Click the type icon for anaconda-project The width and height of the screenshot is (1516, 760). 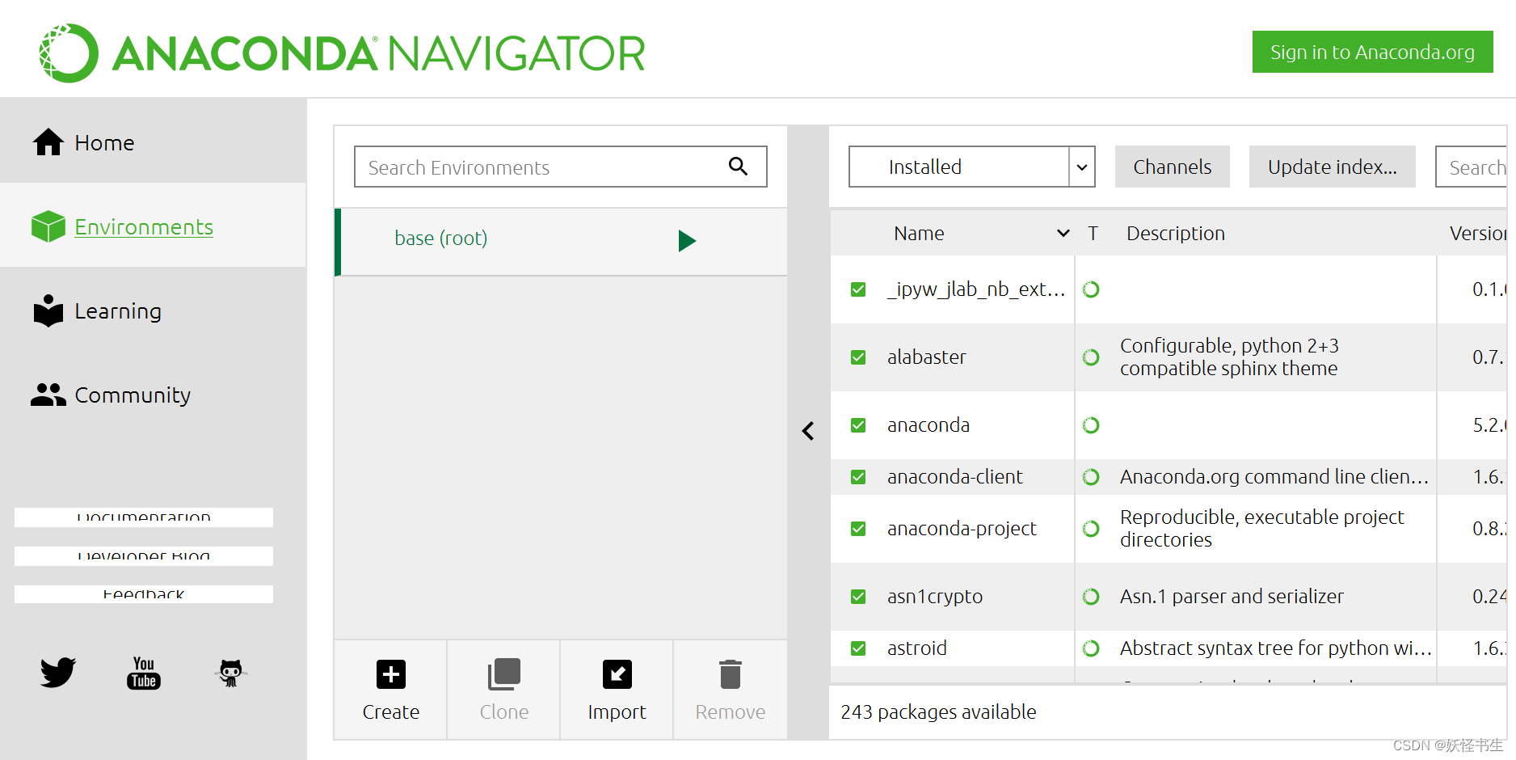click(x=1091, y=529)
